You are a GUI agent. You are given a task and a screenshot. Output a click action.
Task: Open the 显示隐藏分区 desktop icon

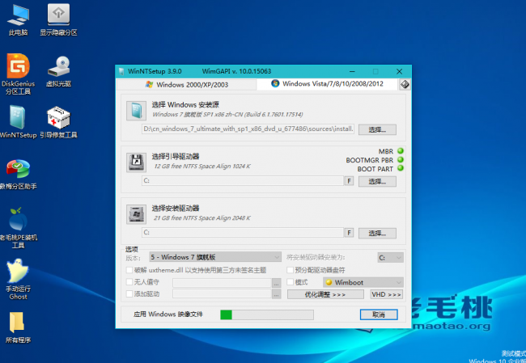tap(58, 19)
